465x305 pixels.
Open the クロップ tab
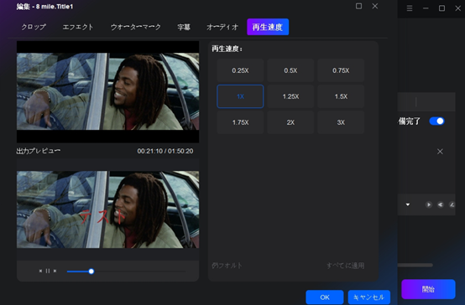34,27
